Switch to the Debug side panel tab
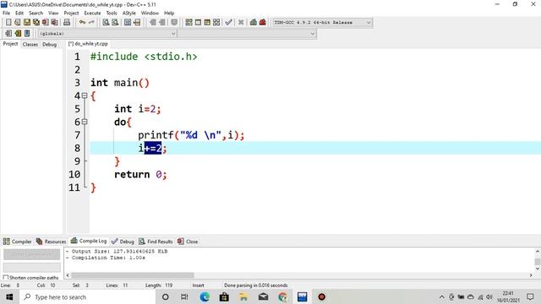Viewport: 541px width, 304px height. 49,45
